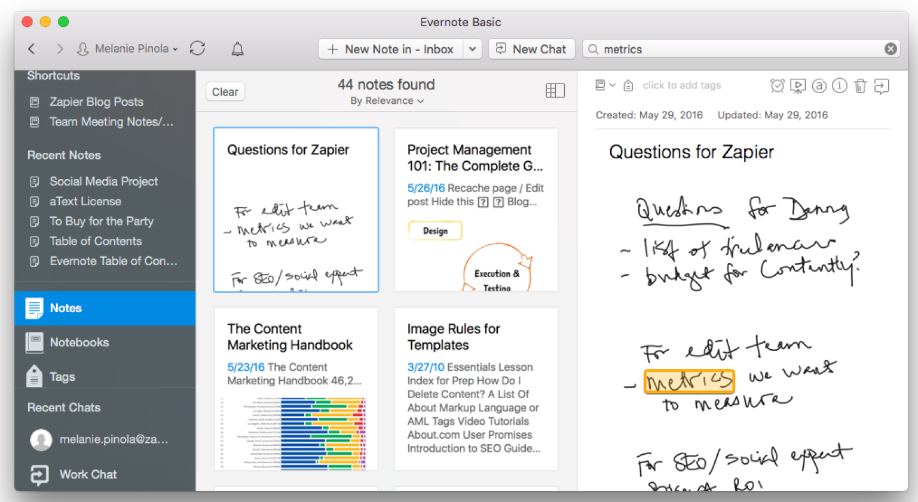The image size is (918, 502).
Task: Open the New Note destination dropdown
Action: point(473,49)
